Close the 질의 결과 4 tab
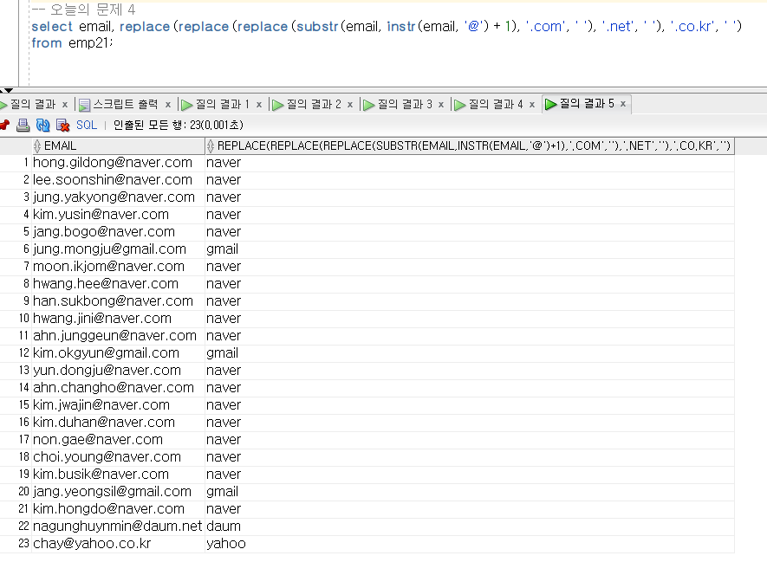 click(x=532, y=105)
